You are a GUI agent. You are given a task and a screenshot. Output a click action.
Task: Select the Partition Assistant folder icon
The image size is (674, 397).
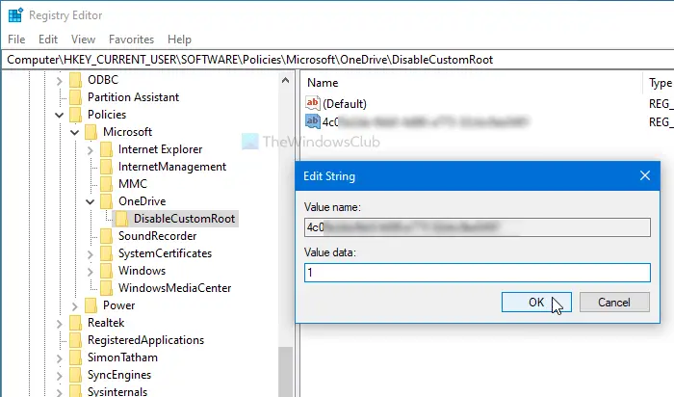click(x=76, y=97)
